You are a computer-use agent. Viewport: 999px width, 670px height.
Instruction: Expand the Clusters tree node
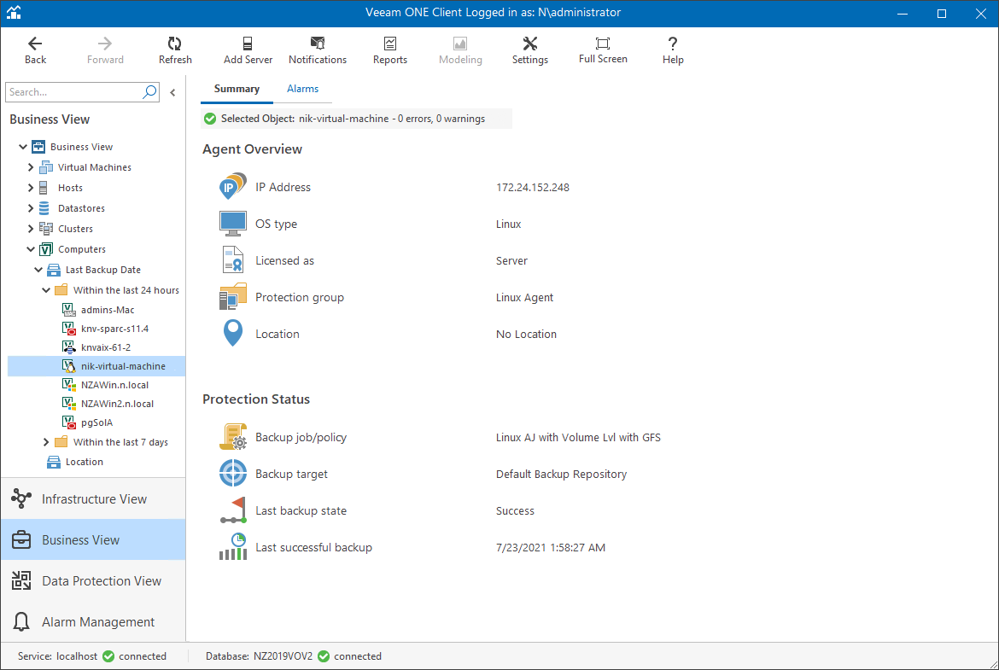[31, 229]
